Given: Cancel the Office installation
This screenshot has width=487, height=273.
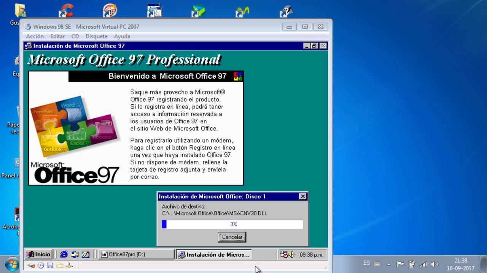Looking at the screenshot, I should click(x=232, y=237).
